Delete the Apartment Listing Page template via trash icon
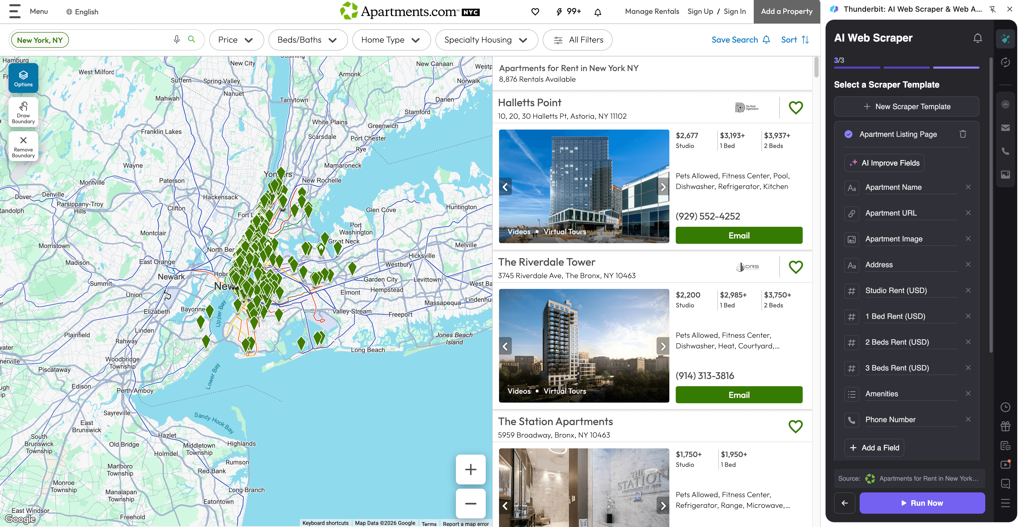Viewport: 1022px width, 527px height. click(x=963, y=134)
